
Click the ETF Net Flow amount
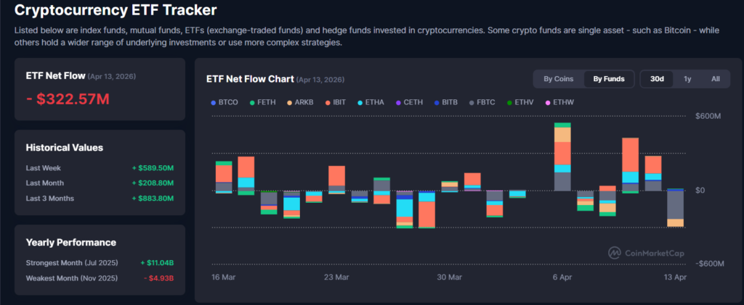coord(68,99)
